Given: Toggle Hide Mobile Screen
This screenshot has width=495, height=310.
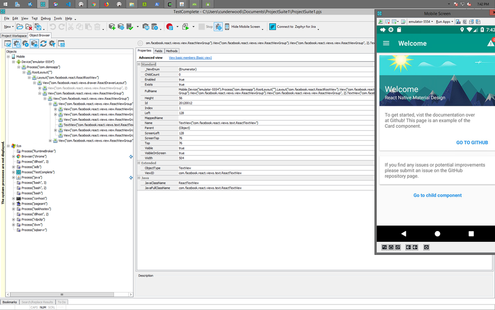Looking at the screenshot, I should 243,27.
